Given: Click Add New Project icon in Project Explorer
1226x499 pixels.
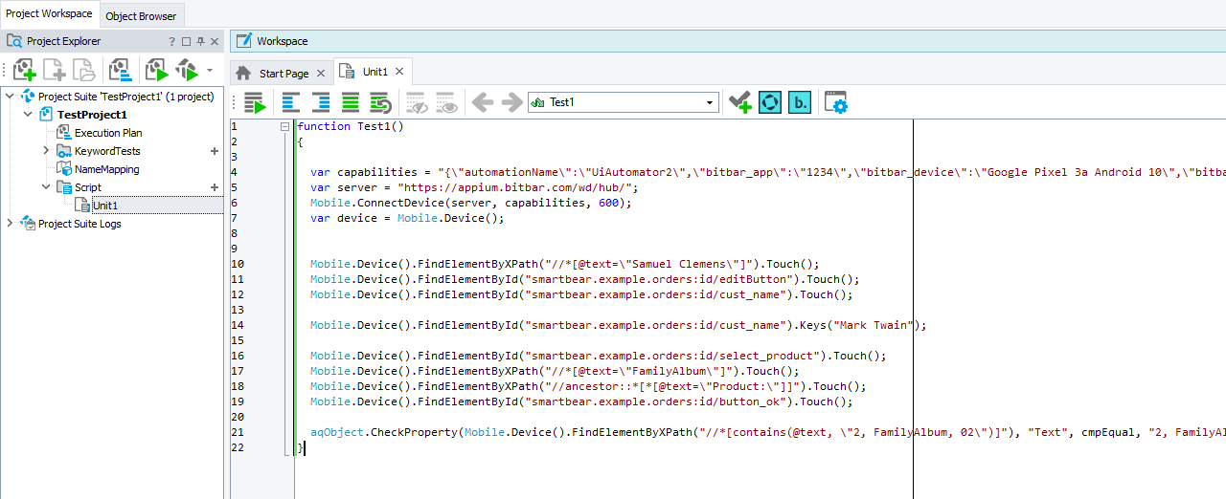Looking at the screenshot, I should 25,70.
